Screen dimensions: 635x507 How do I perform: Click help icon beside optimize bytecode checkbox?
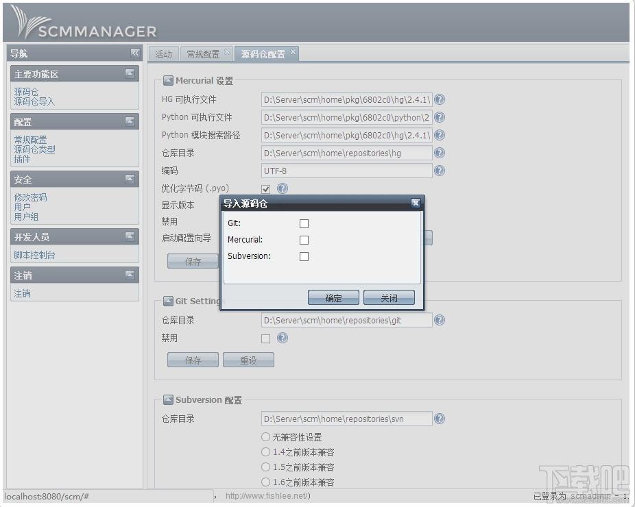(283, 188)
